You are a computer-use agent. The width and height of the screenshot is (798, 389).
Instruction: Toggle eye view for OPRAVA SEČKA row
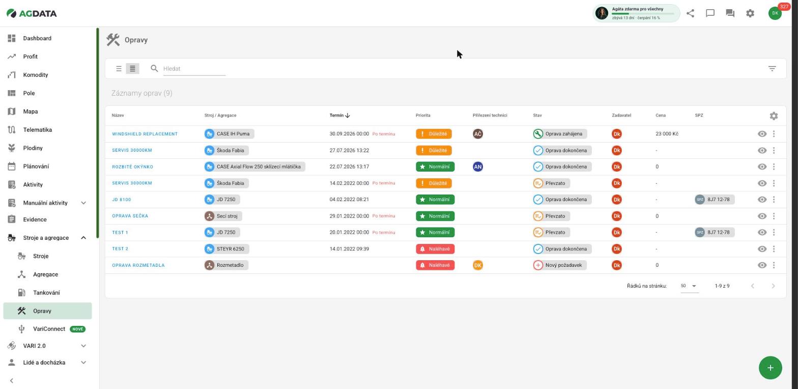coord(762,216)
